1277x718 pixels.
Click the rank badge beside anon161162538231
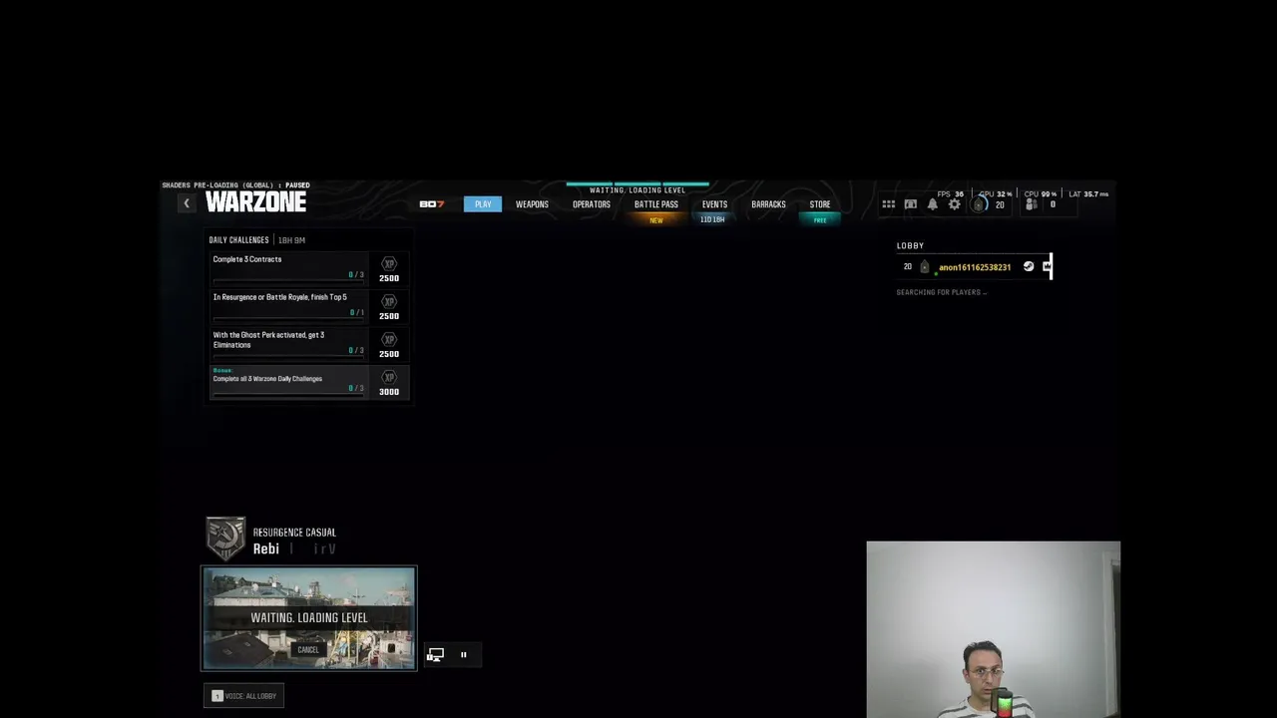click(x=924, y=267)
